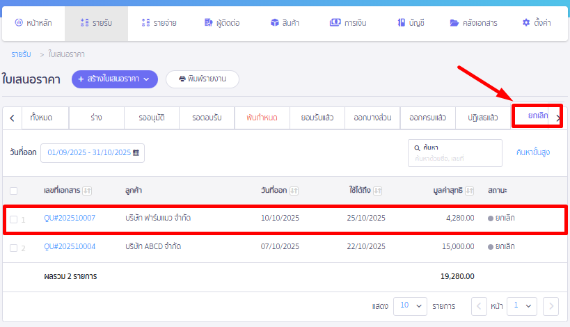Click the พิมพ์รายงาน button
The image size is (570, 327).
202,79
